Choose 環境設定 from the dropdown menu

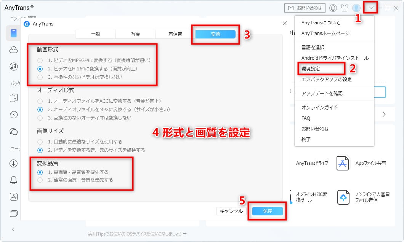tap(311, 68)
